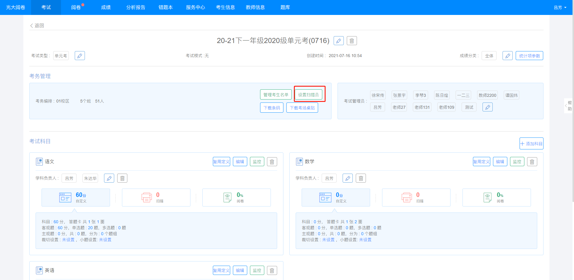This screenshot has height=280, width=574.
Task: Select the 语文 自定义 60分 card
Action: tap(76, 198)
